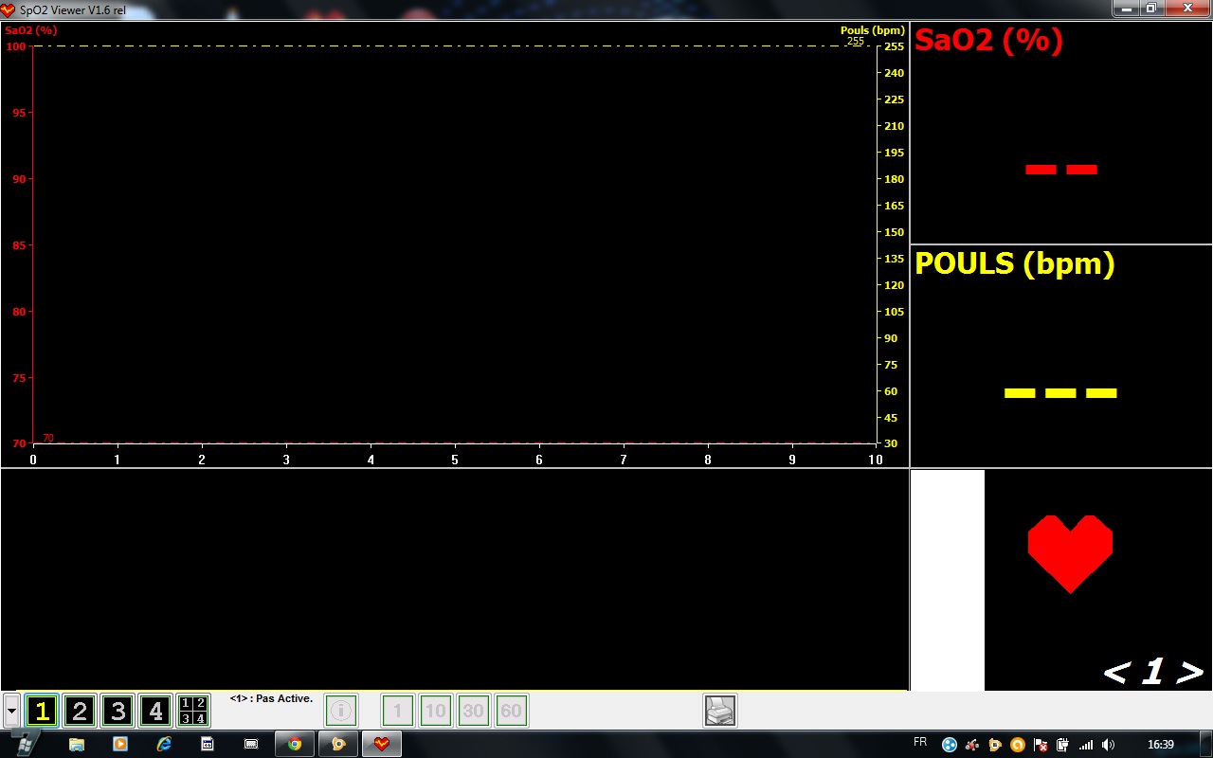This screenshot has width=1213, height=758.
Task: Switch to the orange-icon app beside Chrome
Action: click(x=338, y=744)
